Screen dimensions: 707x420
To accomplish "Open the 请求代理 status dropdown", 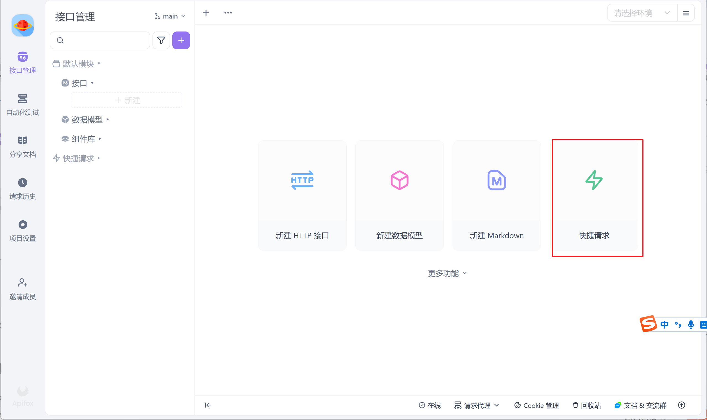I will (477, 405).
